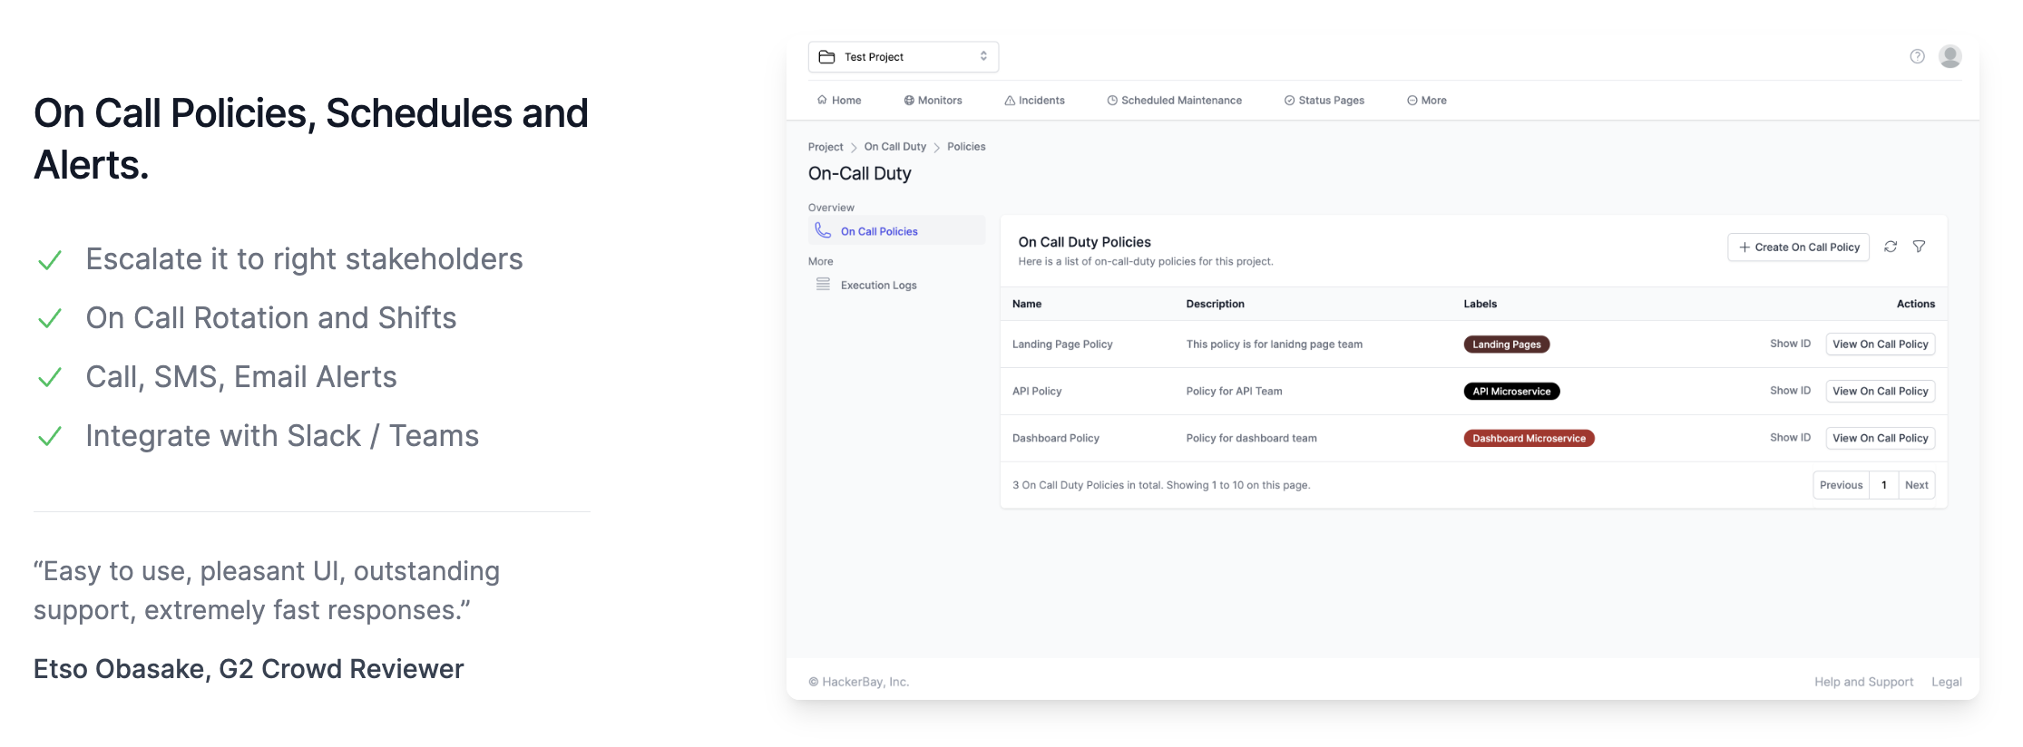Go to the Incidents tab
2023x747 pixels.
pos(1034,101)
